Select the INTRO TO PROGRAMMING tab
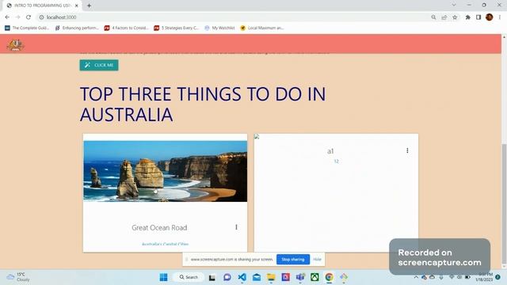 point(42,6)
